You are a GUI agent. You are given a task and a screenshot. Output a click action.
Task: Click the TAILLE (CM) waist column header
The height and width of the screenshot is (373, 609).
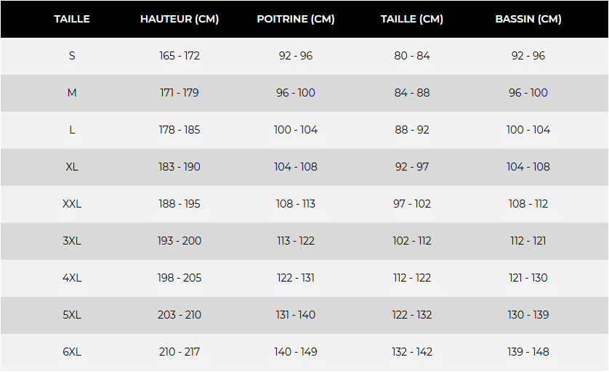[412, 19]
